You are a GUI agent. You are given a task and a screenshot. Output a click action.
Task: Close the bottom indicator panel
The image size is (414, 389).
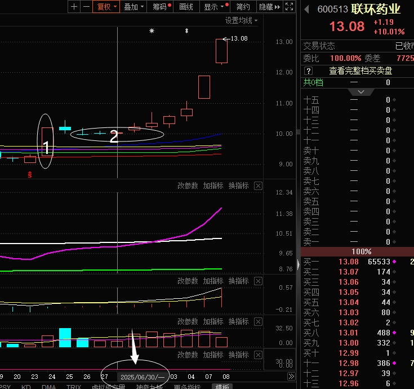(258, 355)
